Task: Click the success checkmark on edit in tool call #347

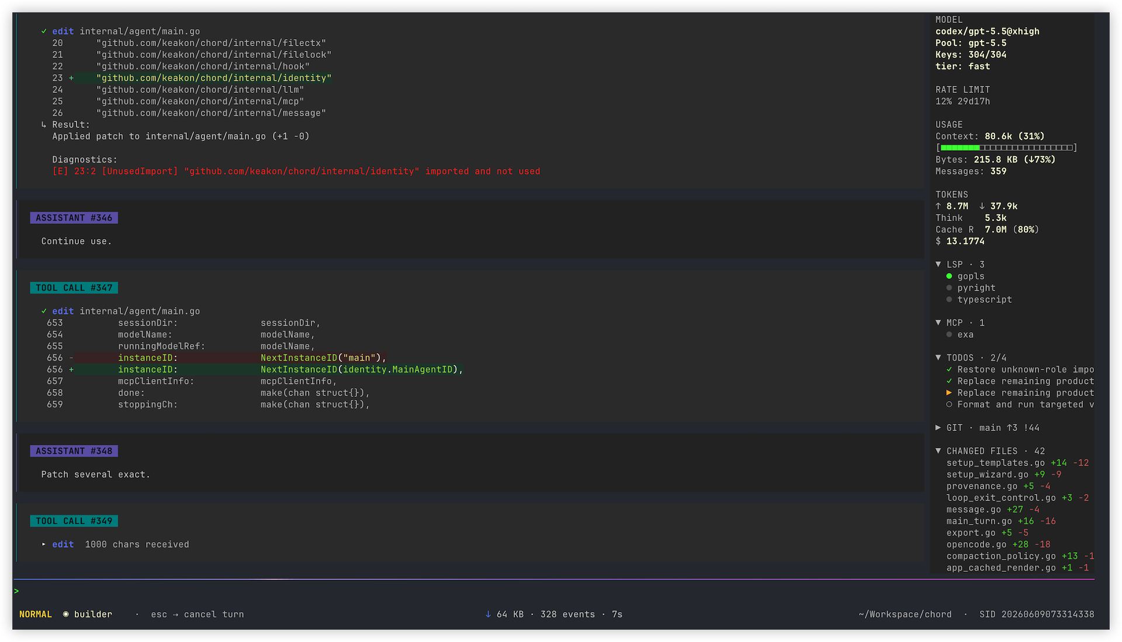Action: coord(44,311)
